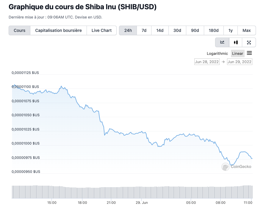Show the 1y price history
258x211 pixels.
231,30
